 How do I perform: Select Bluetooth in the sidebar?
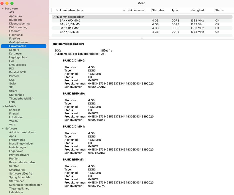[15, 20]
